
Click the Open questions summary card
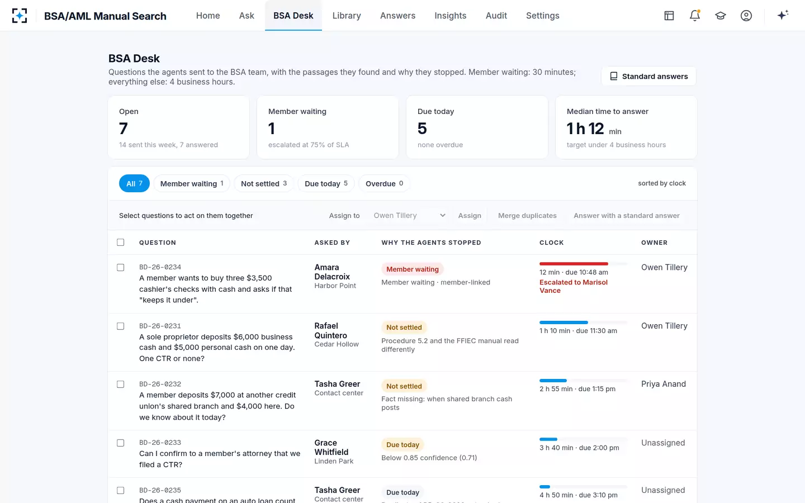179,127
